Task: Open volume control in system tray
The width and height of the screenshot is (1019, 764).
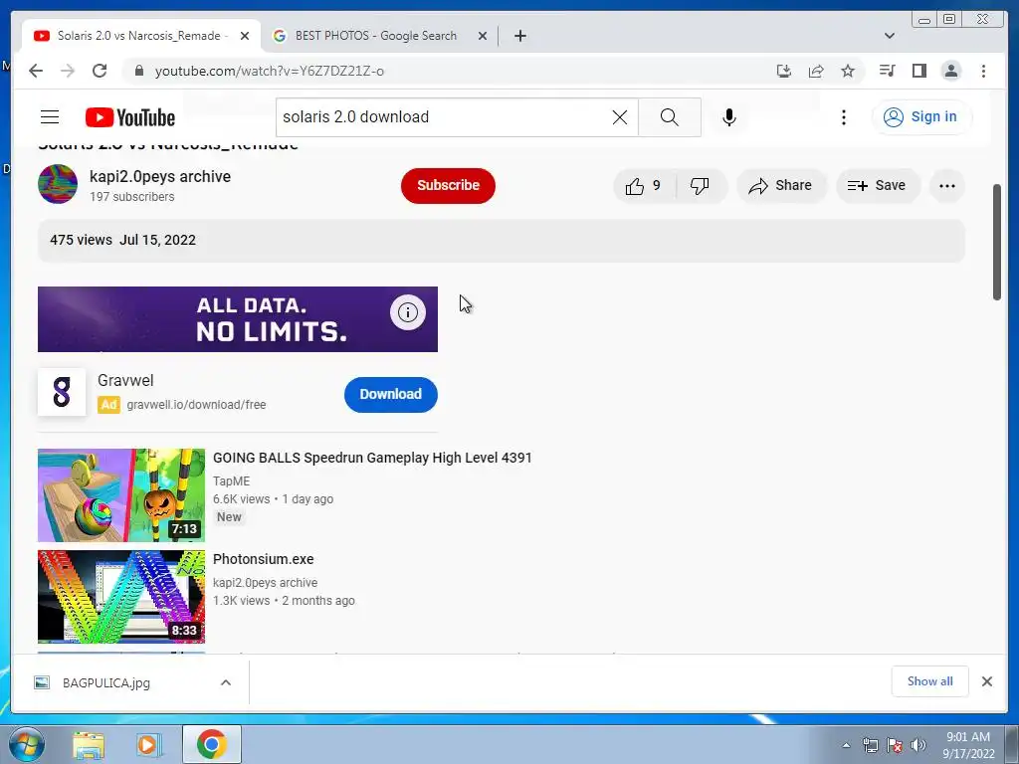Action: (918, 745)
